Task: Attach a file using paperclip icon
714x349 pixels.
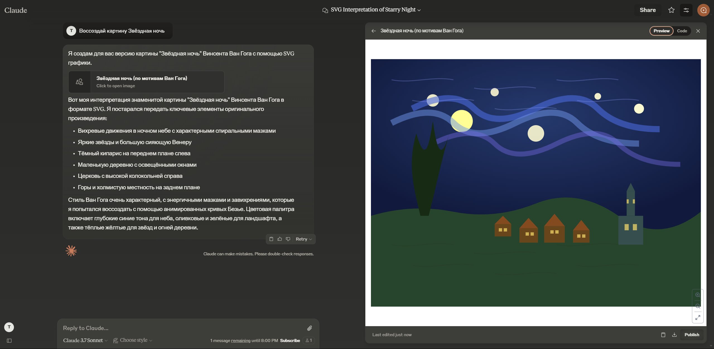Action: (309, 328)
